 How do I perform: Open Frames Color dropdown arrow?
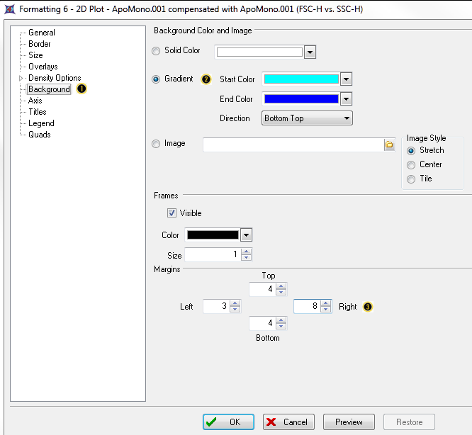click(246, 235)
